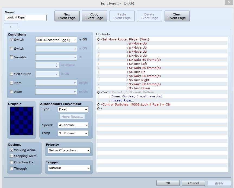Screen dimensions: 234x188
Task: Select event page tab 1
Action: pos(11,27)
